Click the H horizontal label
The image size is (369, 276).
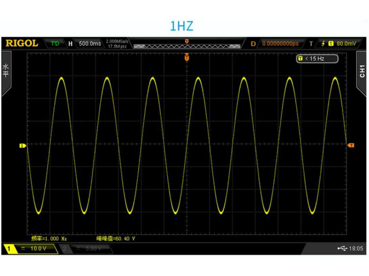click(x=70, y=44)
